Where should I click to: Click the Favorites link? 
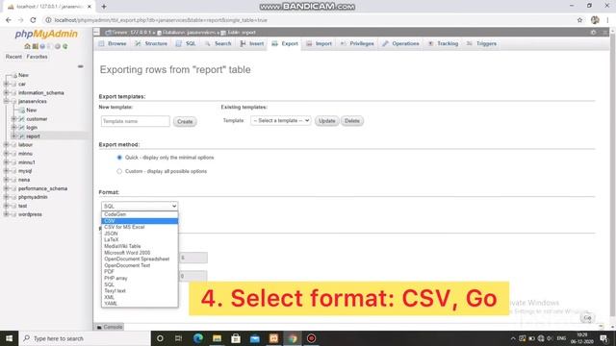point(37,57)
